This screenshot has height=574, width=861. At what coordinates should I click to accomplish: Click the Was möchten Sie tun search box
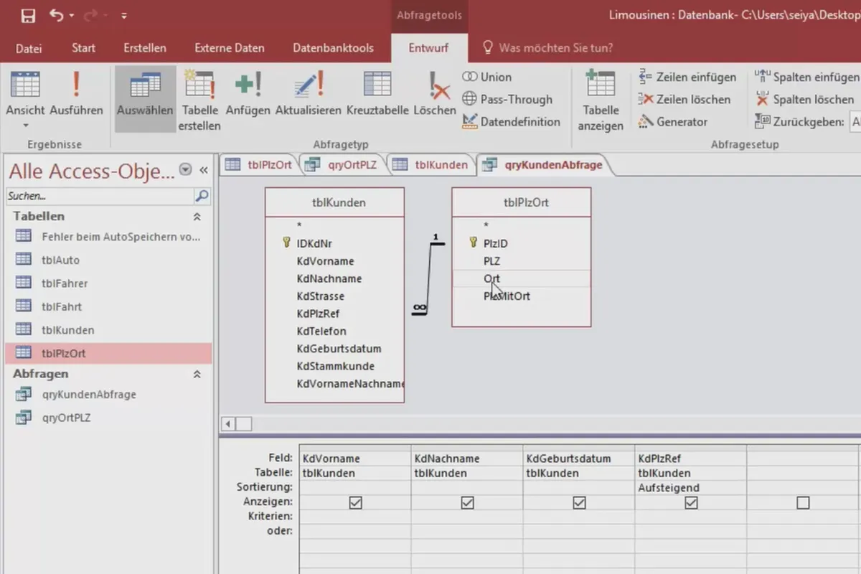(548, 48)
